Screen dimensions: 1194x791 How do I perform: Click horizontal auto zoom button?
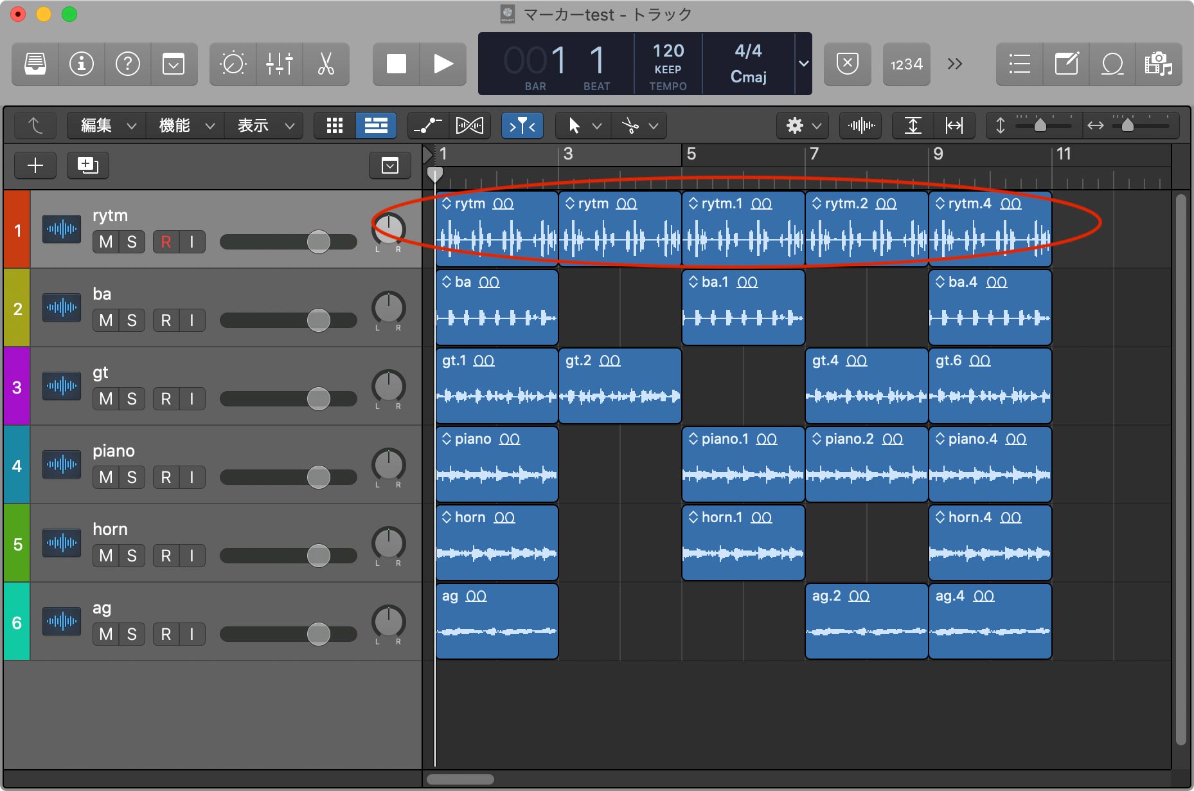(954, 125)
